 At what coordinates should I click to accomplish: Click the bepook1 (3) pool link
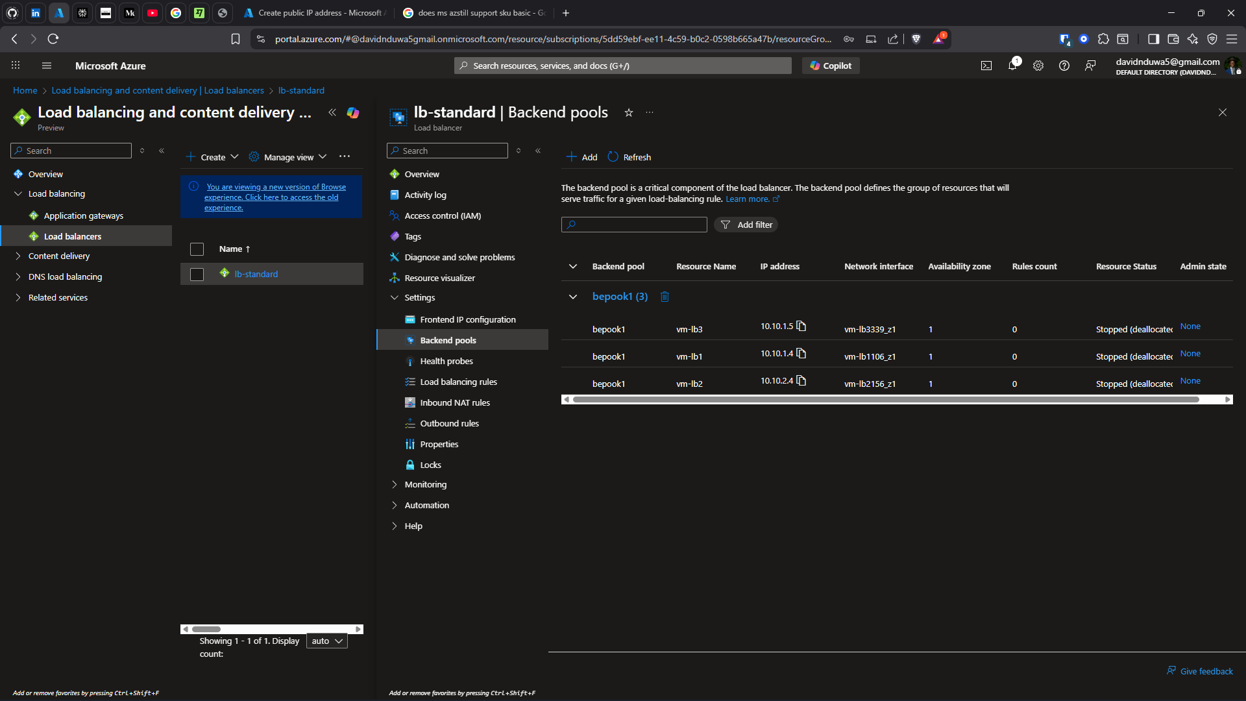pos(620,297)
